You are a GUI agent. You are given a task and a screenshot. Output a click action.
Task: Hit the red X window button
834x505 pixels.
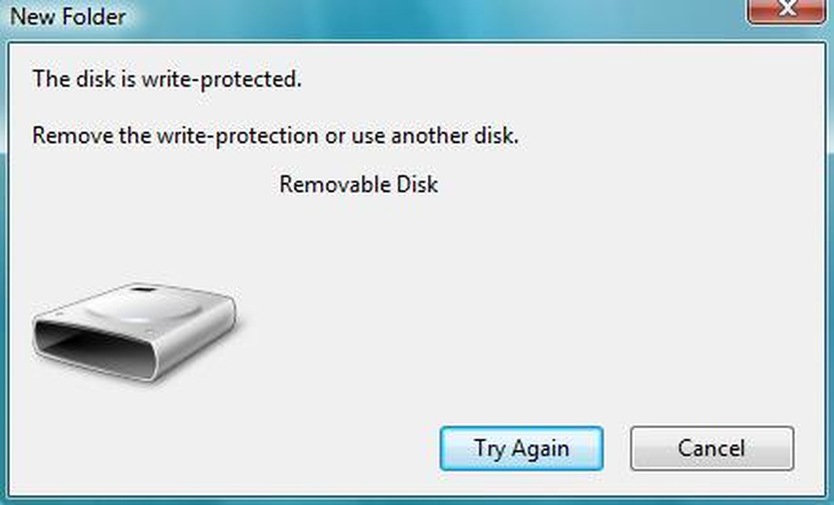point(786,11)
